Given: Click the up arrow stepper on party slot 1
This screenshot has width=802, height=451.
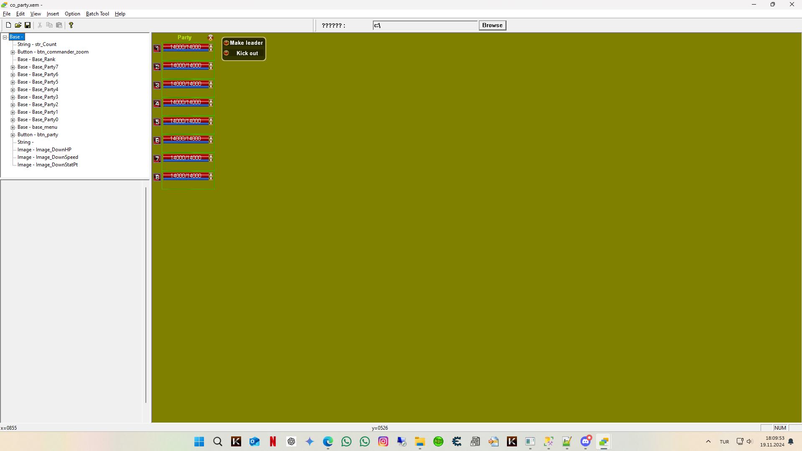Looking at the screenshot, I should pos(211,45).
